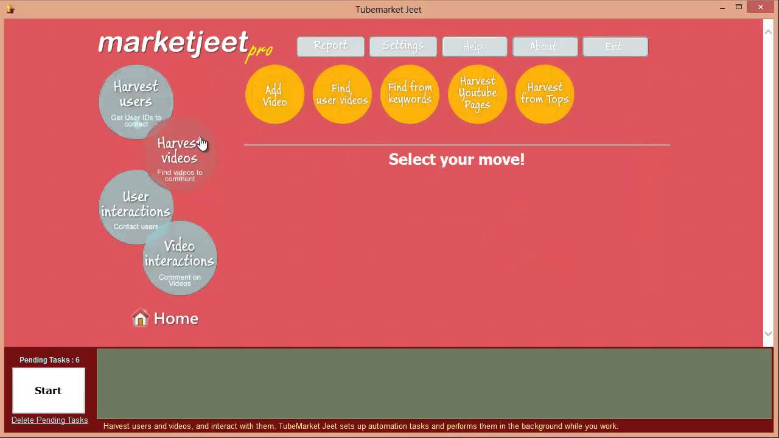Click the Delete Pending Tasks link
779x438 pixels.
pos(49,420)
